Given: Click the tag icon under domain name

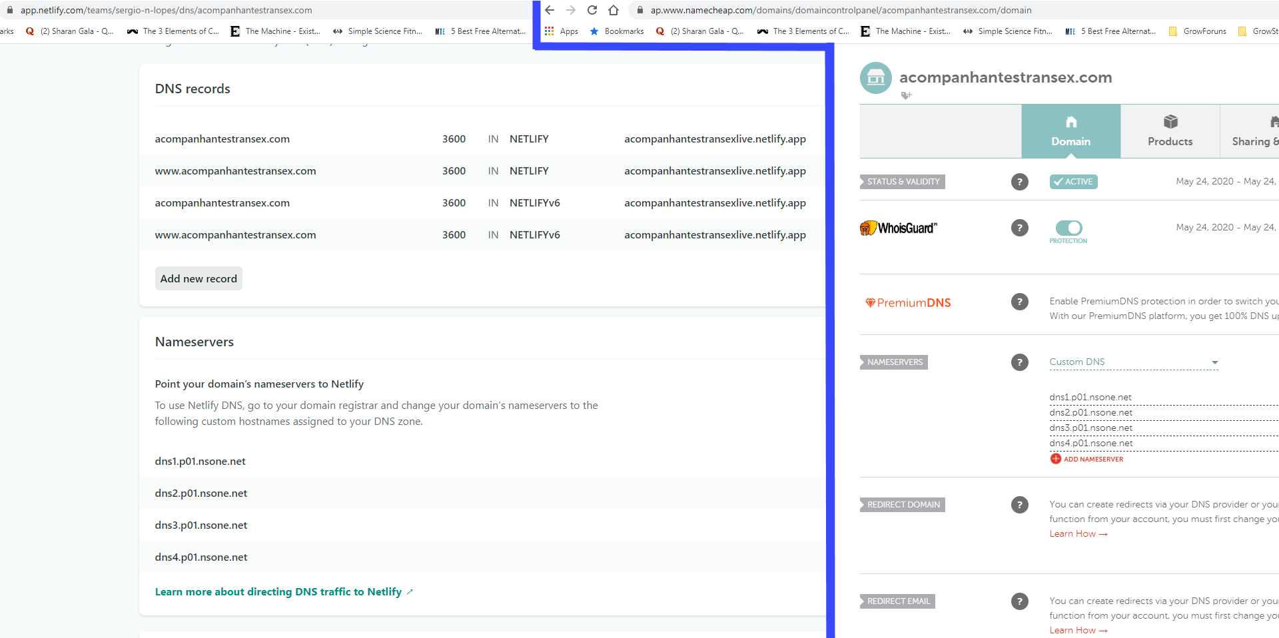Looking at the screenshot, I should pyautogui.click(x=906, y=95).
